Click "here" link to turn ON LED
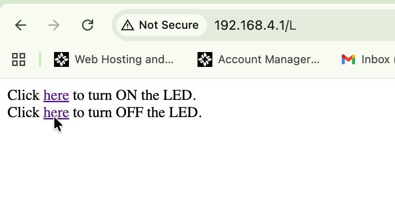 56,96
